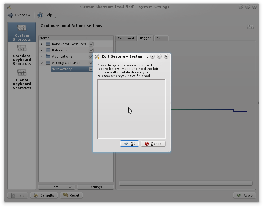The width and height of the screenshot is (263, 207).
Task: Select Standard Keyboard Shortcuts icon
Action: click(22, 48)
